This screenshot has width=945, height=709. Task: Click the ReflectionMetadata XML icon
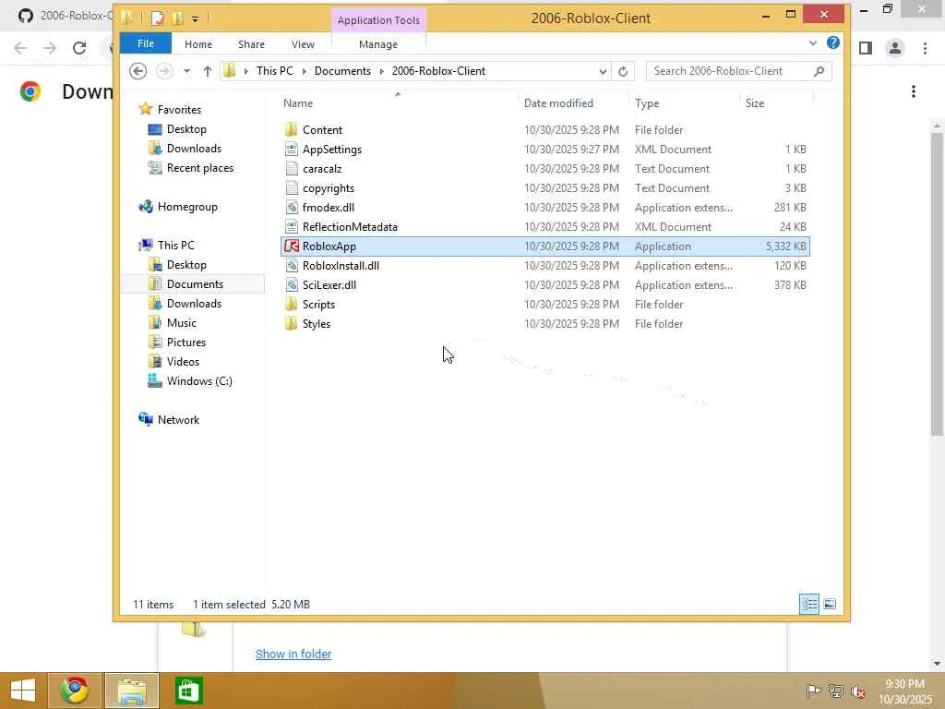point(292,227)
